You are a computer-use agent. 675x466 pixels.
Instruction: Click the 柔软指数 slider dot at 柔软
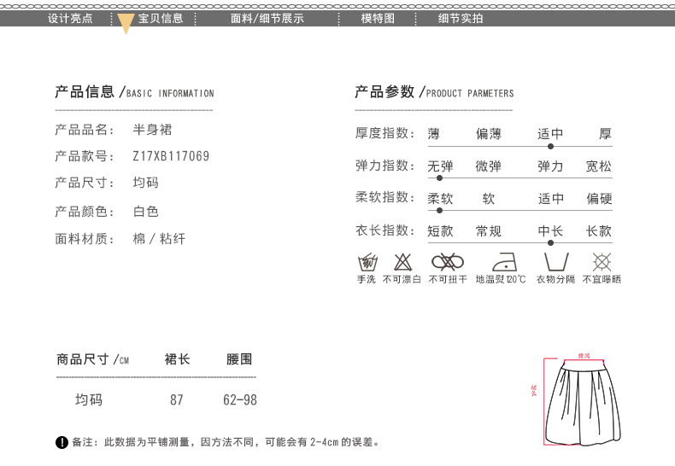click(x=439, y=210)
